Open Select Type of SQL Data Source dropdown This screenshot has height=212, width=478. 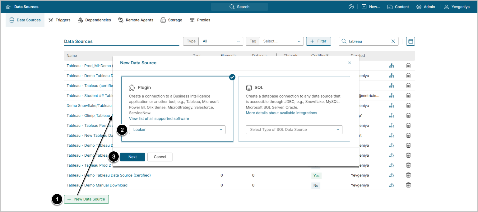(x=294, y=130)
